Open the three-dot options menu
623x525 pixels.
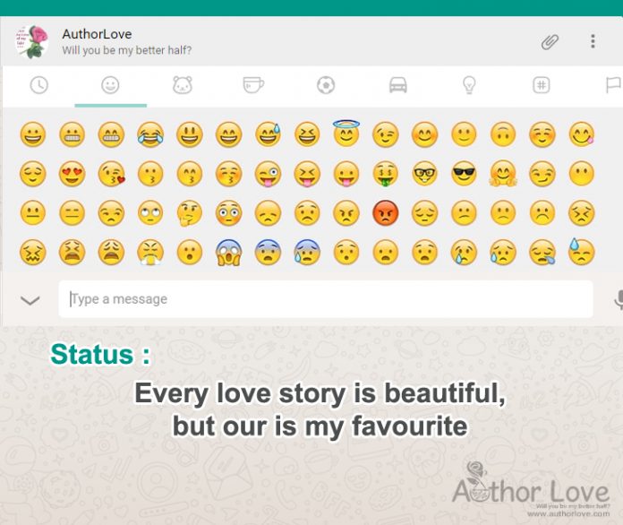tap(593, 41)
